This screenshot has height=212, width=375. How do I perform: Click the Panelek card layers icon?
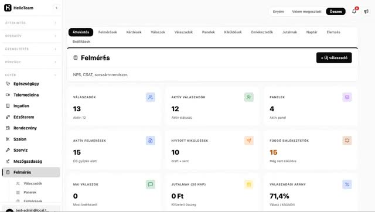(347, 97)
